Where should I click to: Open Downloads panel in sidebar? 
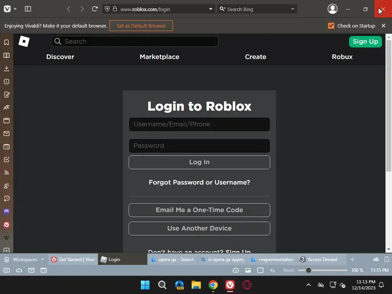pos(7,68)
